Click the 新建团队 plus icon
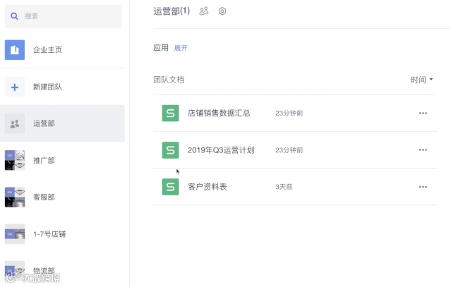 coord(15,87)
